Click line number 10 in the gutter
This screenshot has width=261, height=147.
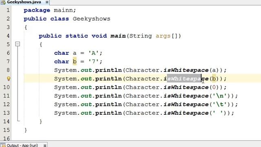pyautogui.click(x=7, y=87)
